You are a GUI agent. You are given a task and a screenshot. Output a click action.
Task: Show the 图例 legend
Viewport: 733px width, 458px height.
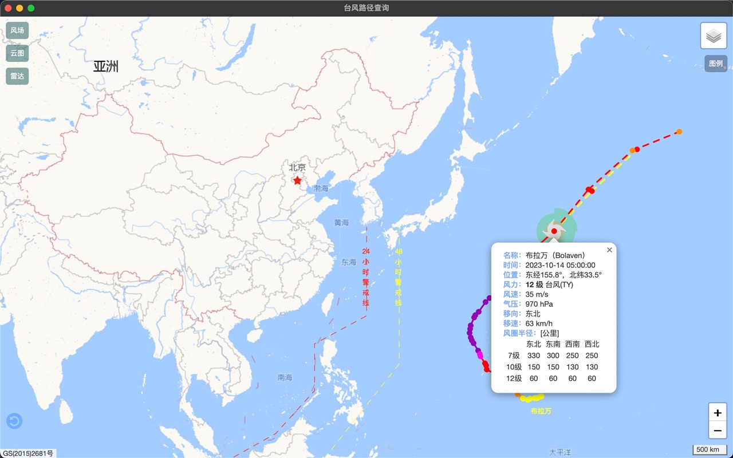(x=716, y=64)
